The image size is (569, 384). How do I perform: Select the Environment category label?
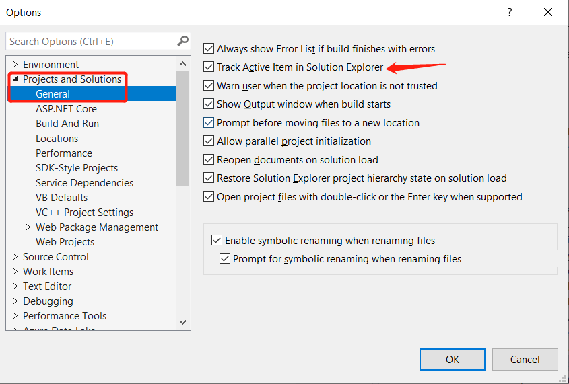tap(51, 65)
